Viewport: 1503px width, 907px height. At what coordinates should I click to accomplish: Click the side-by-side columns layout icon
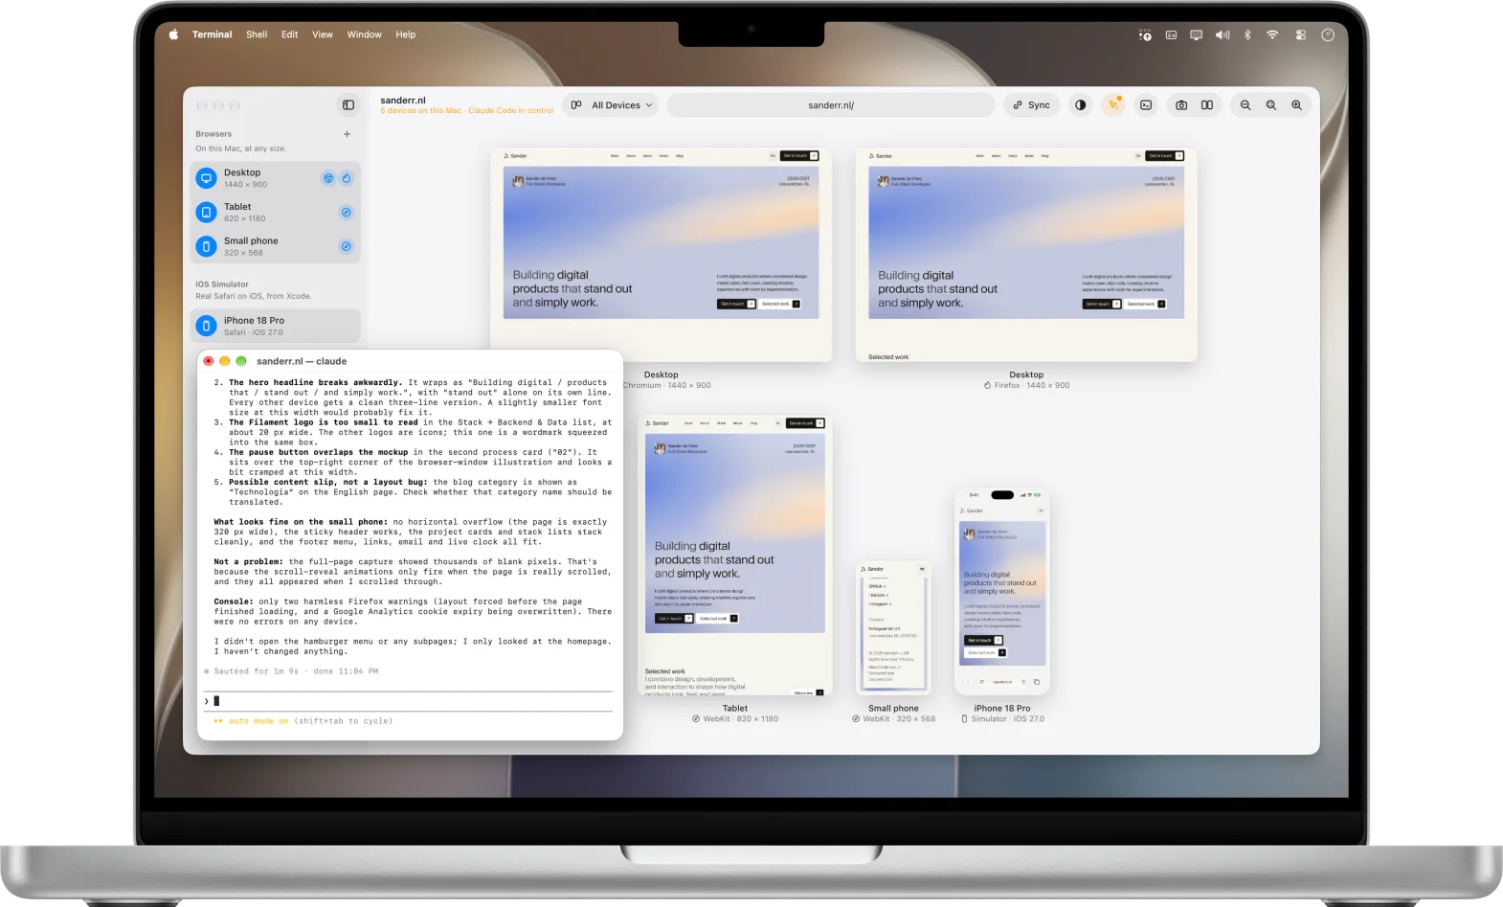click(1207, 105)
